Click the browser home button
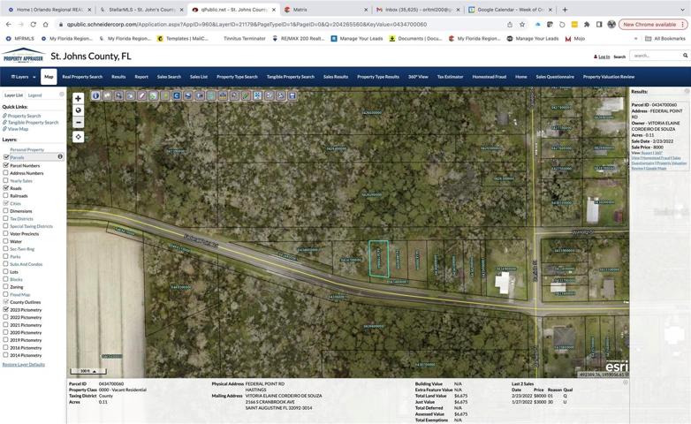This screenshot has height=424, width=691. (45, 25)
